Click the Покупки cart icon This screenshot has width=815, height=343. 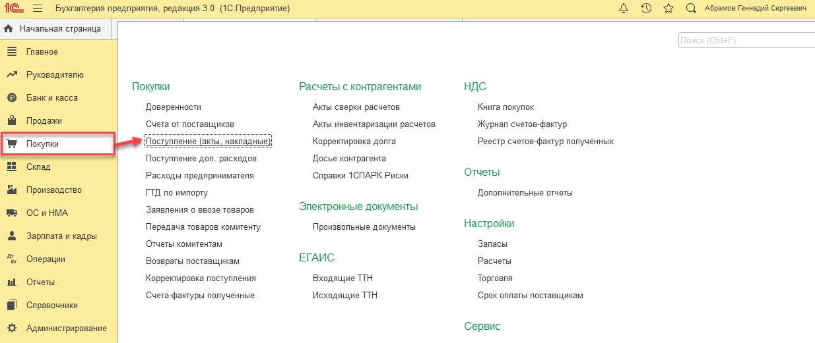tap(11, 144)
